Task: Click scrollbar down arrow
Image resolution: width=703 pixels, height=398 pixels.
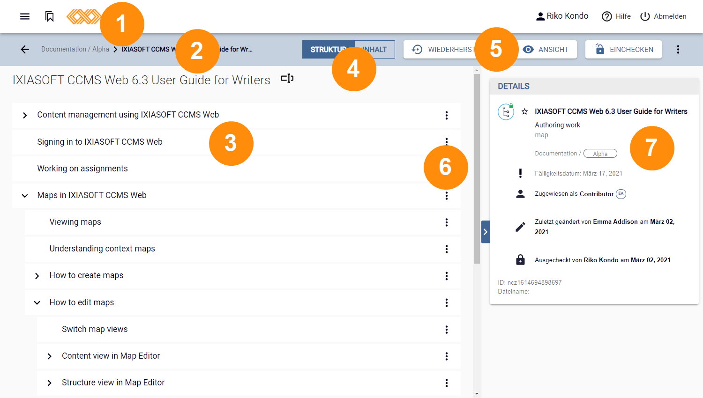Action: [477, 394]
